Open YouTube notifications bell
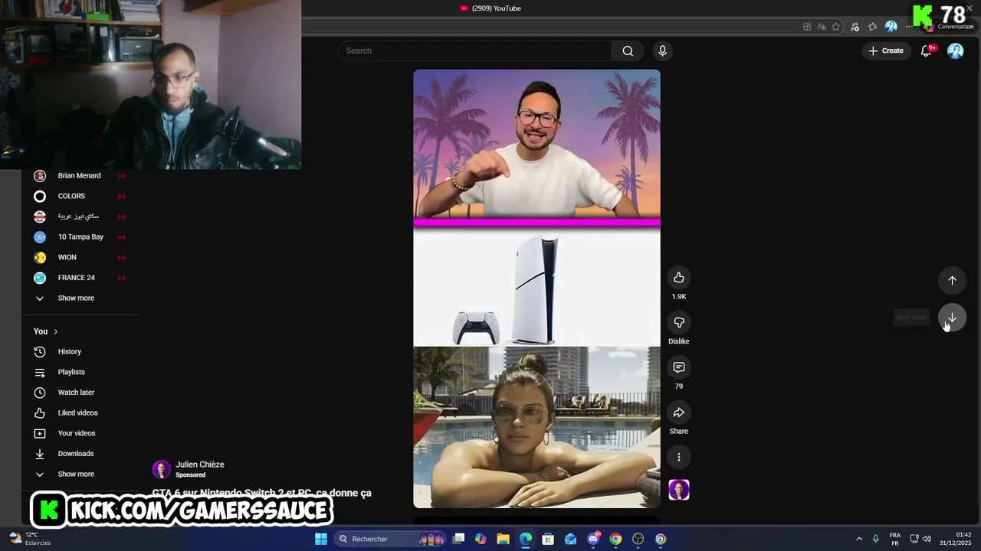Screen dimensions: 981x551 pos(926,51)
